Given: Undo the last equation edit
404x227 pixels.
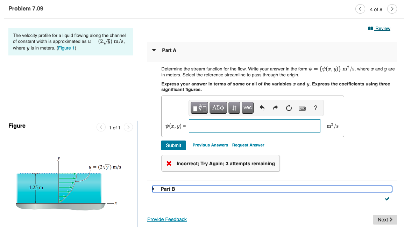Looking at the screenshot, I should tap(262, 108).
